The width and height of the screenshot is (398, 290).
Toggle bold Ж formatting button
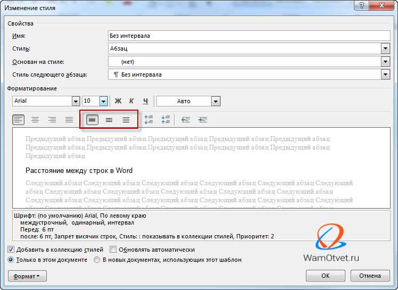click(118, 101)
